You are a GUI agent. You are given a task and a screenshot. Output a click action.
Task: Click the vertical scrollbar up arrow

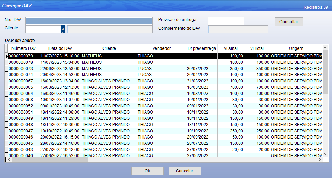(325, 47)
